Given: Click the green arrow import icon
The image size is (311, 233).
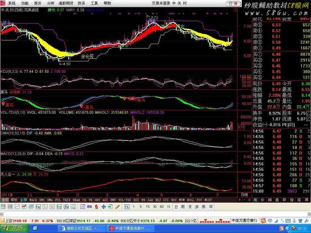Looking at the screenshot, I should (x=110, y=207).
